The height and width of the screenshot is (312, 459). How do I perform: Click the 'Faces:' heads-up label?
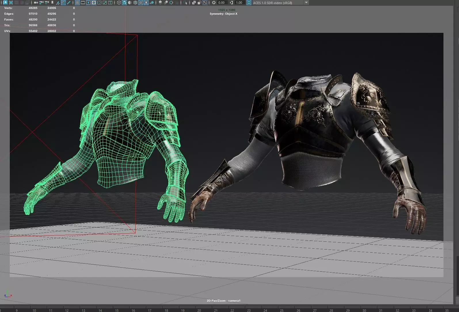(x=9, y=20)
